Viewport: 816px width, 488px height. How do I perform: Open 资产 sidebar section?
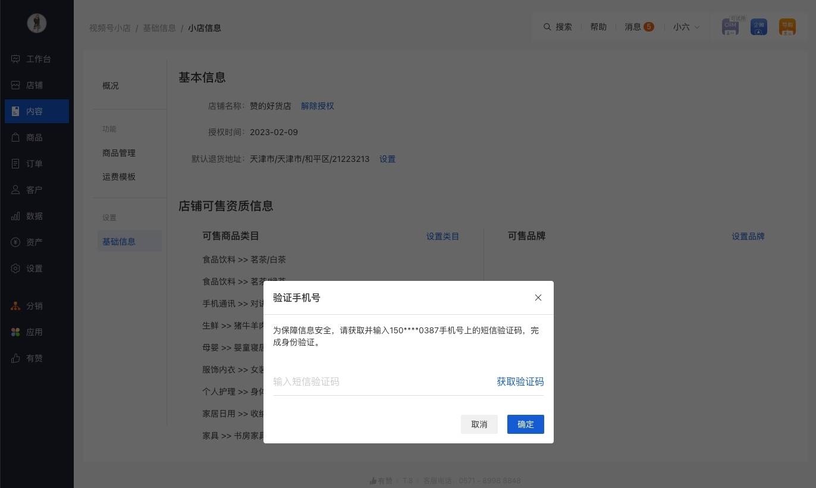click(x=37, y=242)
